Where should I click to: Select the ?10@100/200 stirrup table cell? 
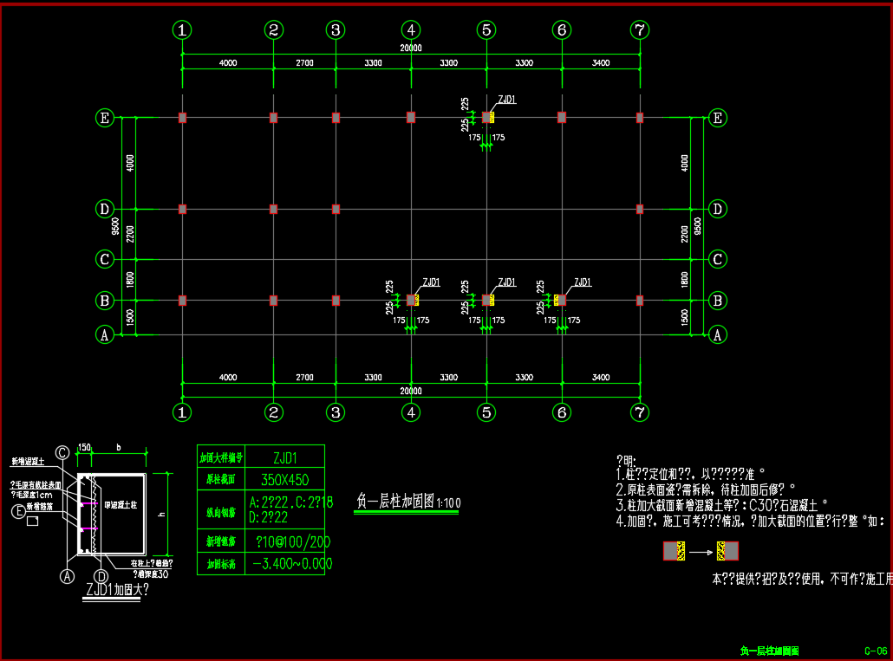[285, 541]
